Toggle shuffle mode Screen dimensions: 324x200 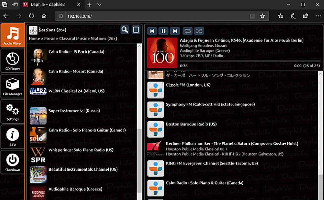(199, 31)
